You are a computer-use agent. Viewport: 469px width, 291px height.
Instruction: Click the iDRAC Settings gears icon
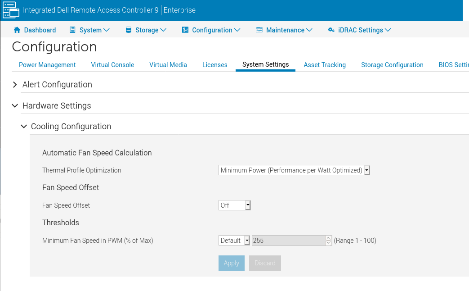tap(331, 30)
